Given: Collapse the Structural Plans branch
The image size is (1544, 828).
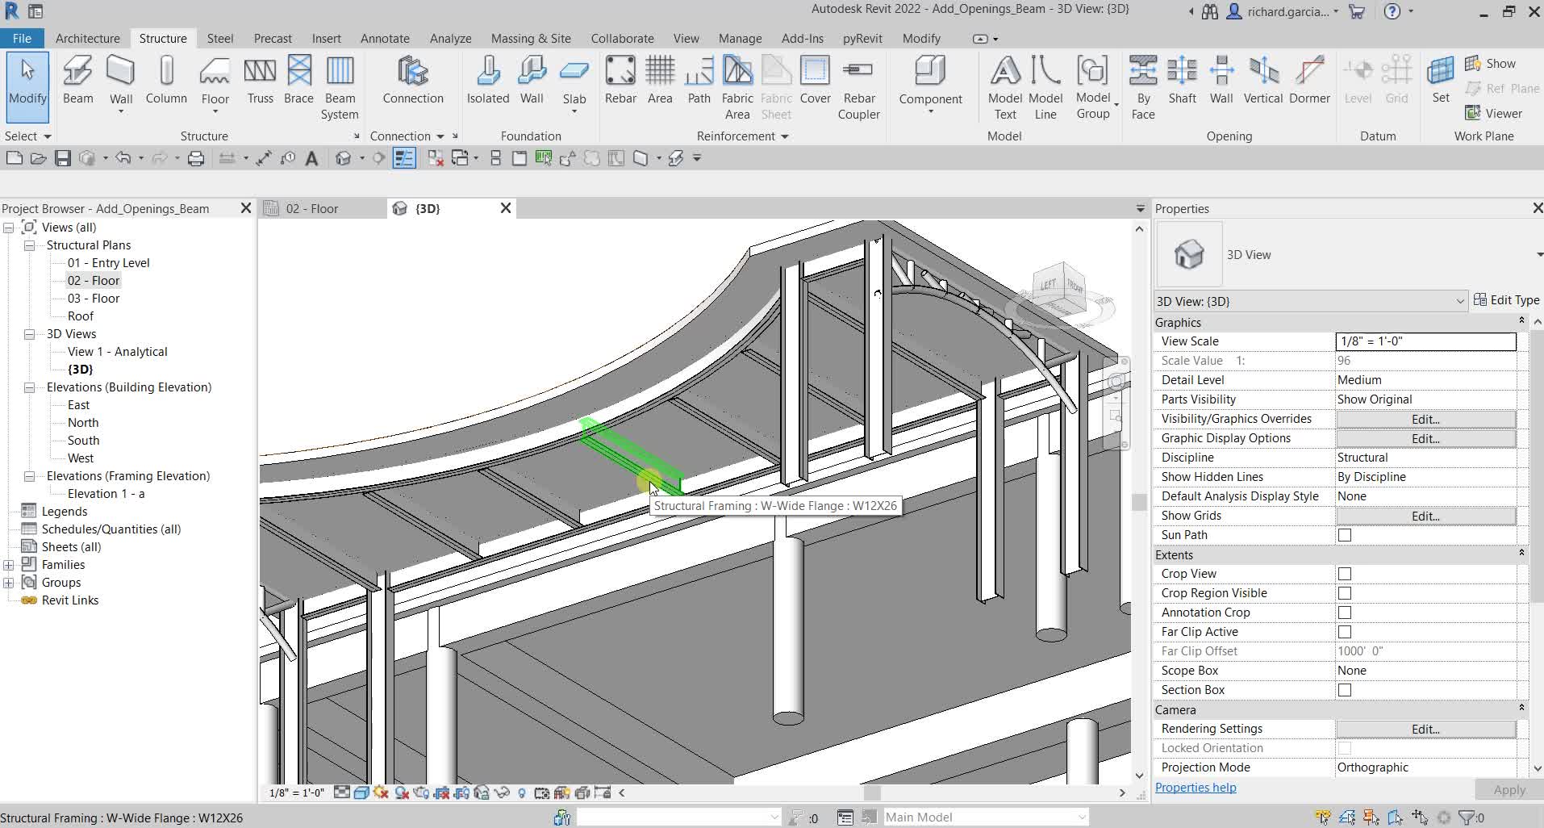Looking at the screenshot, I should [x=29, y=245].
